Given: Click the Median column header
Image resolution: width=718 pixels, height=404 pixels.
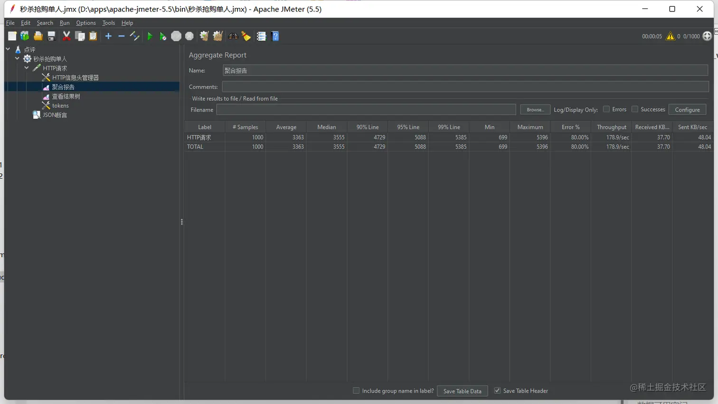Looking at the screenshot, I should (x=327, y=127).
